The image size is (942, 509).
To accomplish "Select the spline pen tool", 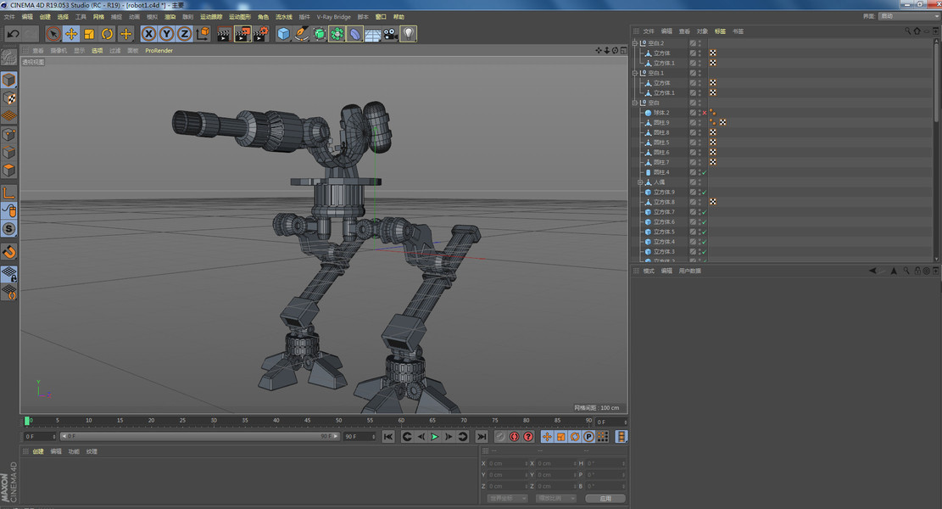I will (302, 34).
